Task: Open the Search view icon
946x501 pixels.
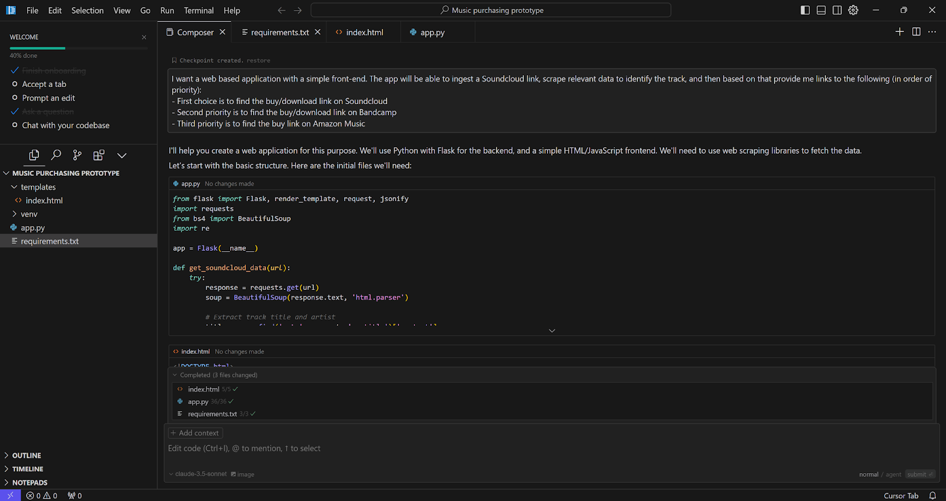Action: [x=56, y=155]
